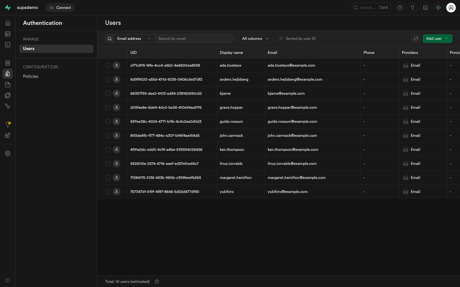
Task: Open the global Search Ctrl K box
Action: [x=371, y=8]
